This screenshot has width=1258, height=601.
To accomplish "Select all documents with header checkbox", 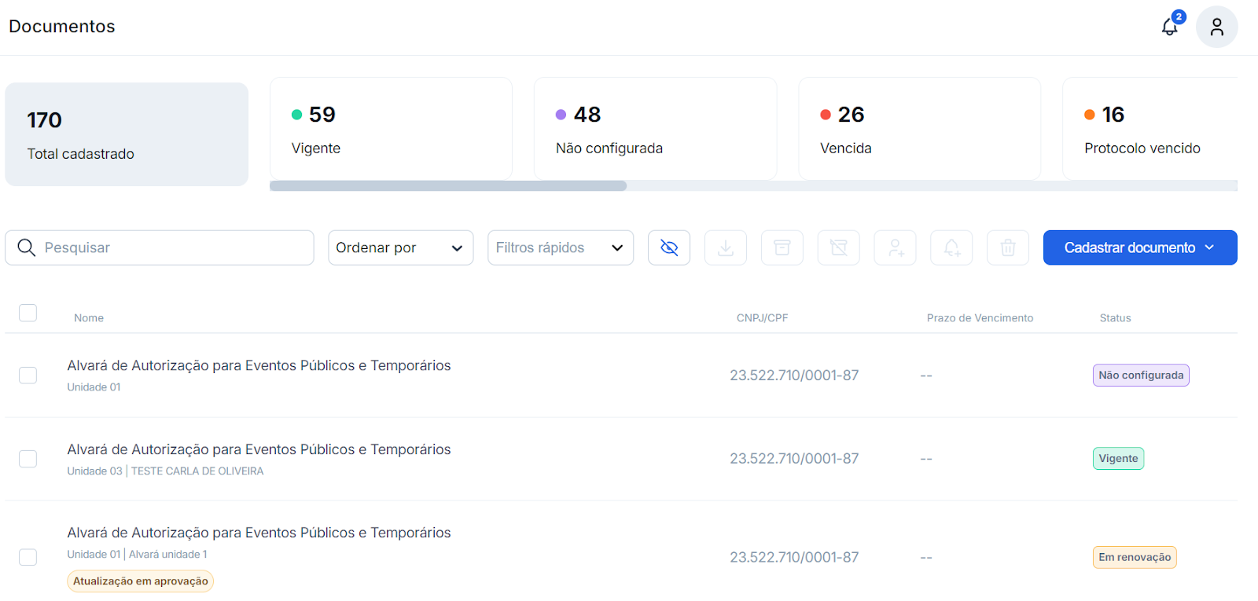I will (x=28, y=313).
